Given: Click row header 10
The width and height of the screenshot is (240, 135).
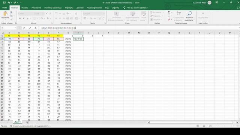Looking at the screenshot, I should (2, 63).
